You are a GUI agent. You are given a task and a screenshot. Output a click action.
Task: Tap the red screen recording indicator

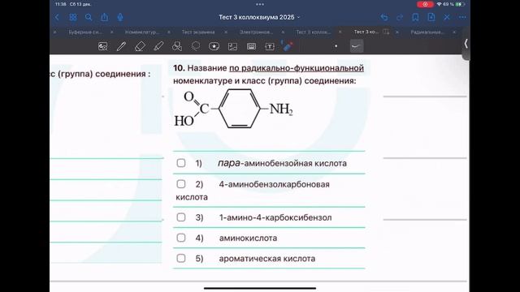425,4
